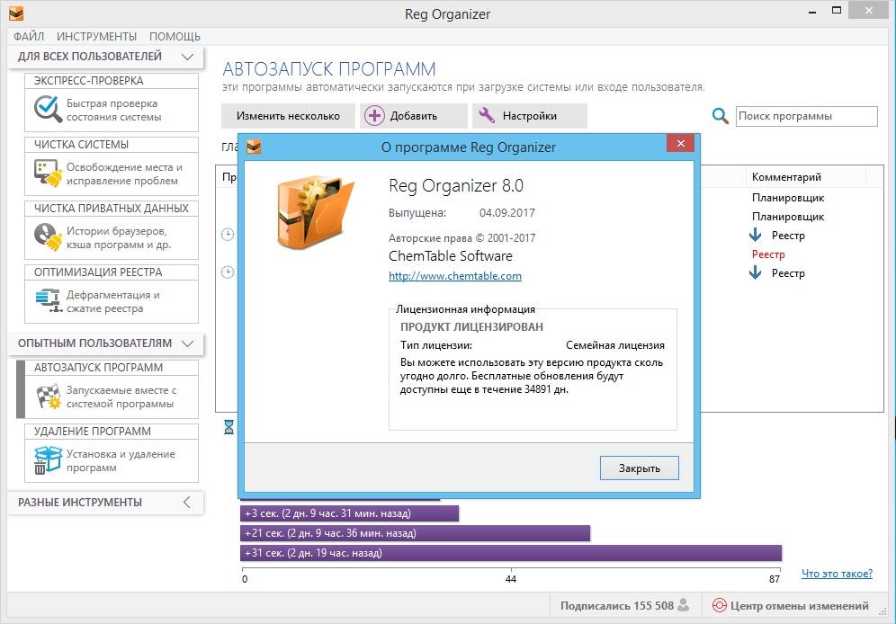Click Установка и удаление программ text
896x624 pixels.
tap(121, 460)
